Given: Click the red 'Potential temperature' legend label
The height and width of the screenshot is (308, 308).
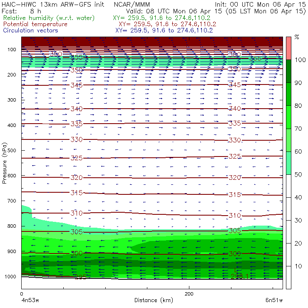Looking at the screenshot, I should click(x=35, y=24).
